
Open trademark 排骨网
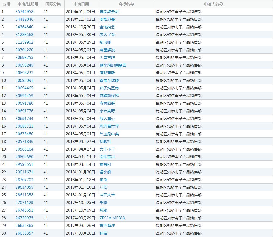point(105,164)
